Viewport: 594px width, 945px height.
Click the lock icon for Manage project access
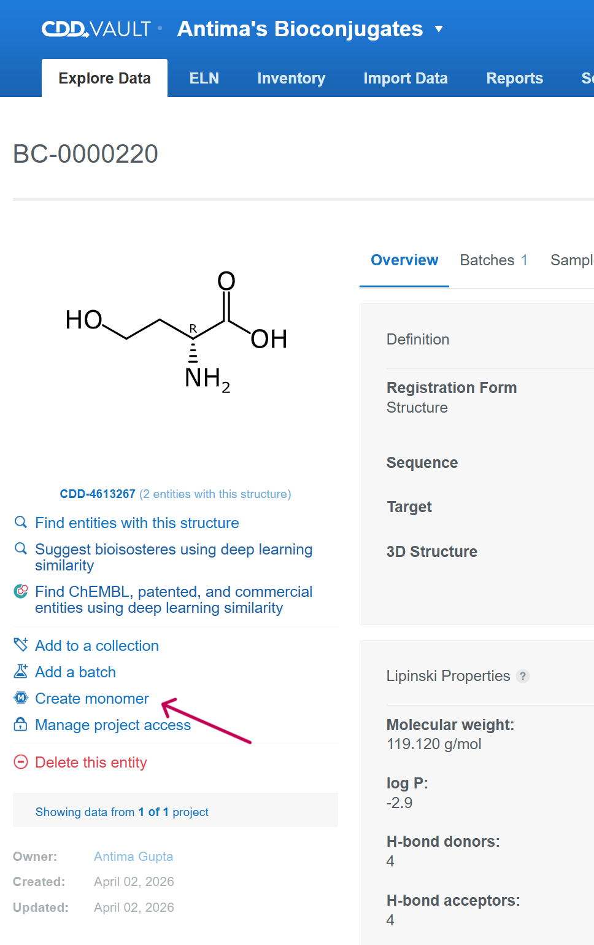[x=21, y=724]
